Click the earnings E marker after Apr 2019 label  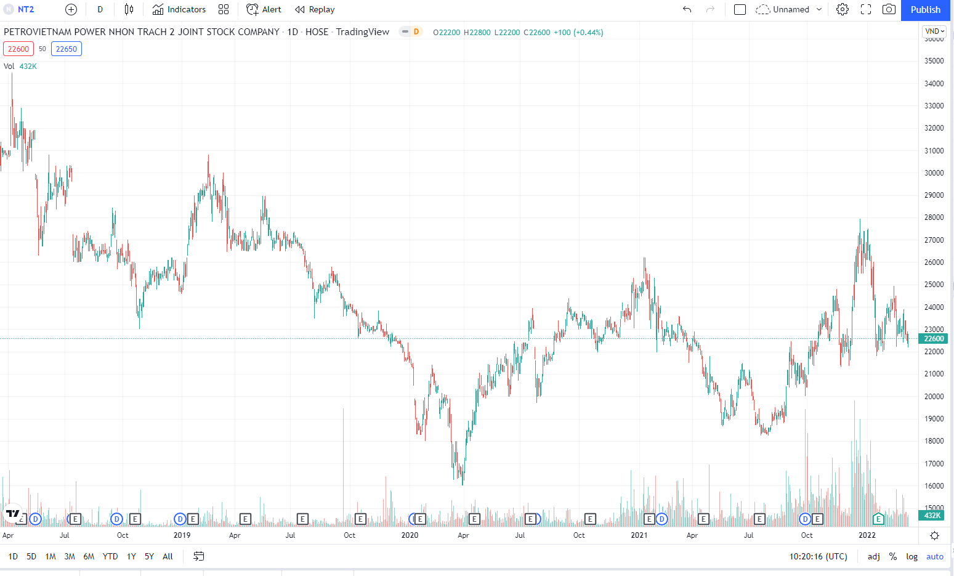click(245, 519)
